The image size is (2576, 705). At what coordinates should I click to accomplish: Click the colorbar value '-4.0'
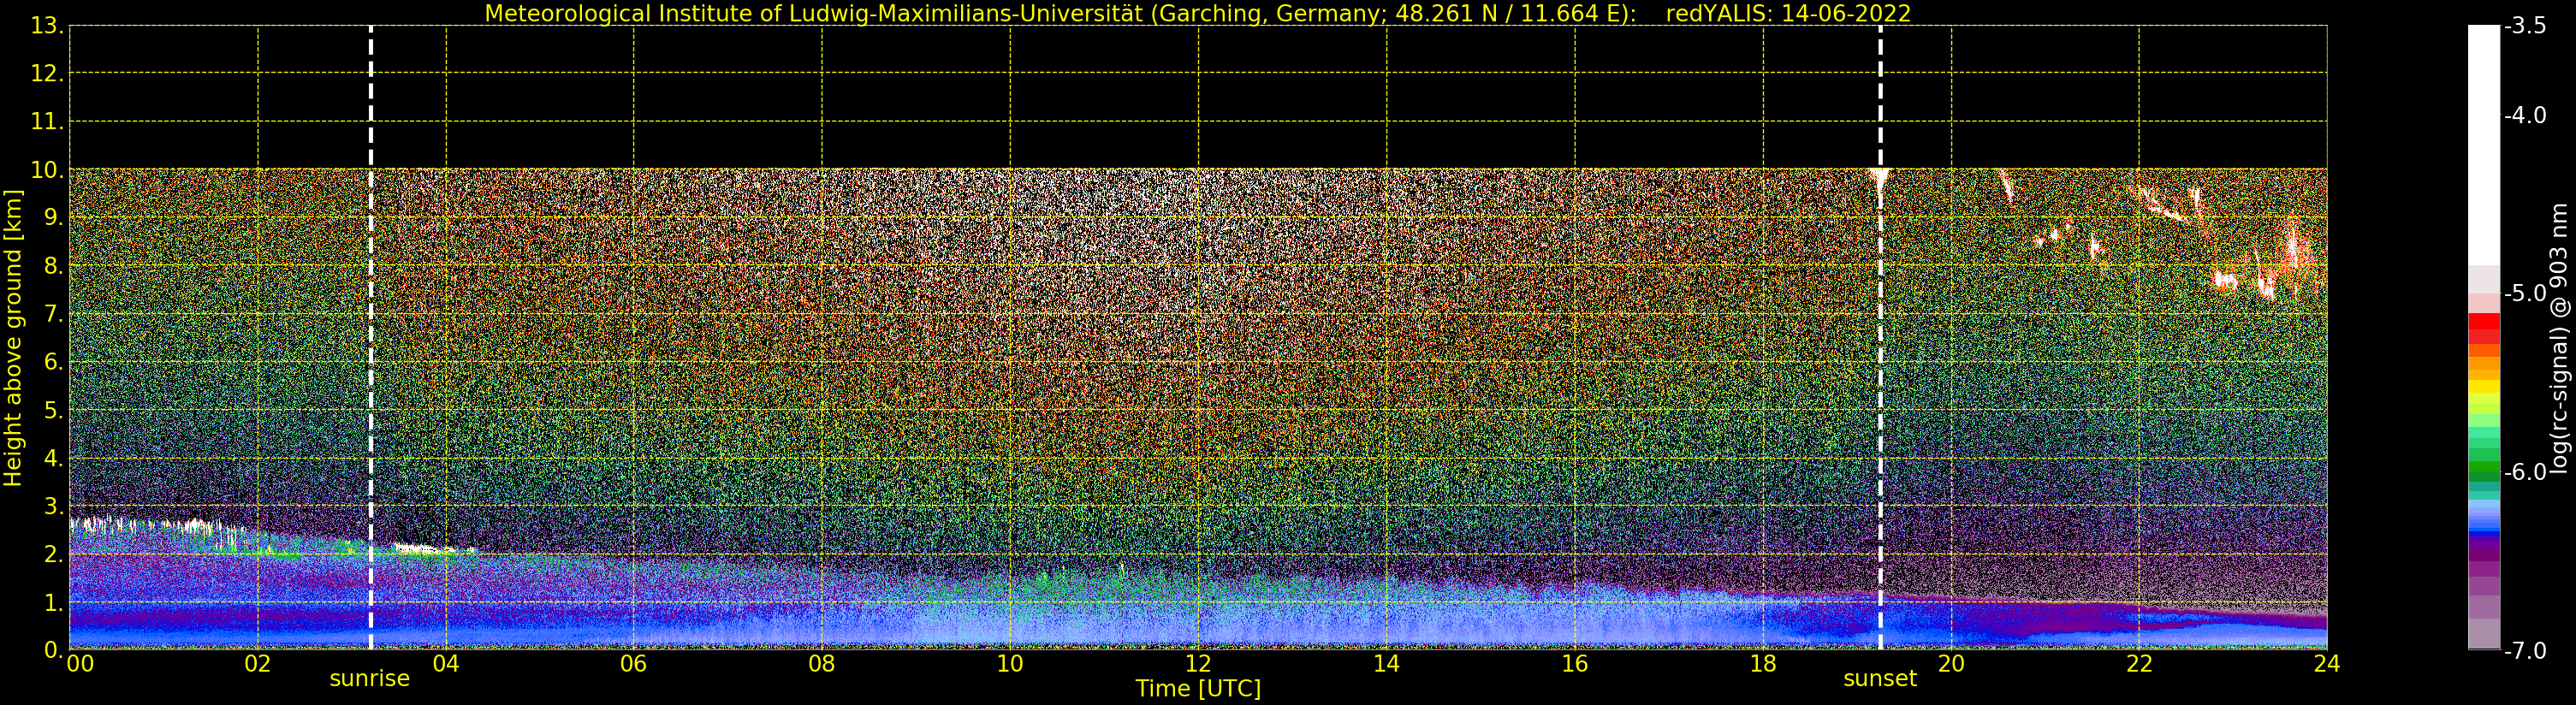(2525, 115)
